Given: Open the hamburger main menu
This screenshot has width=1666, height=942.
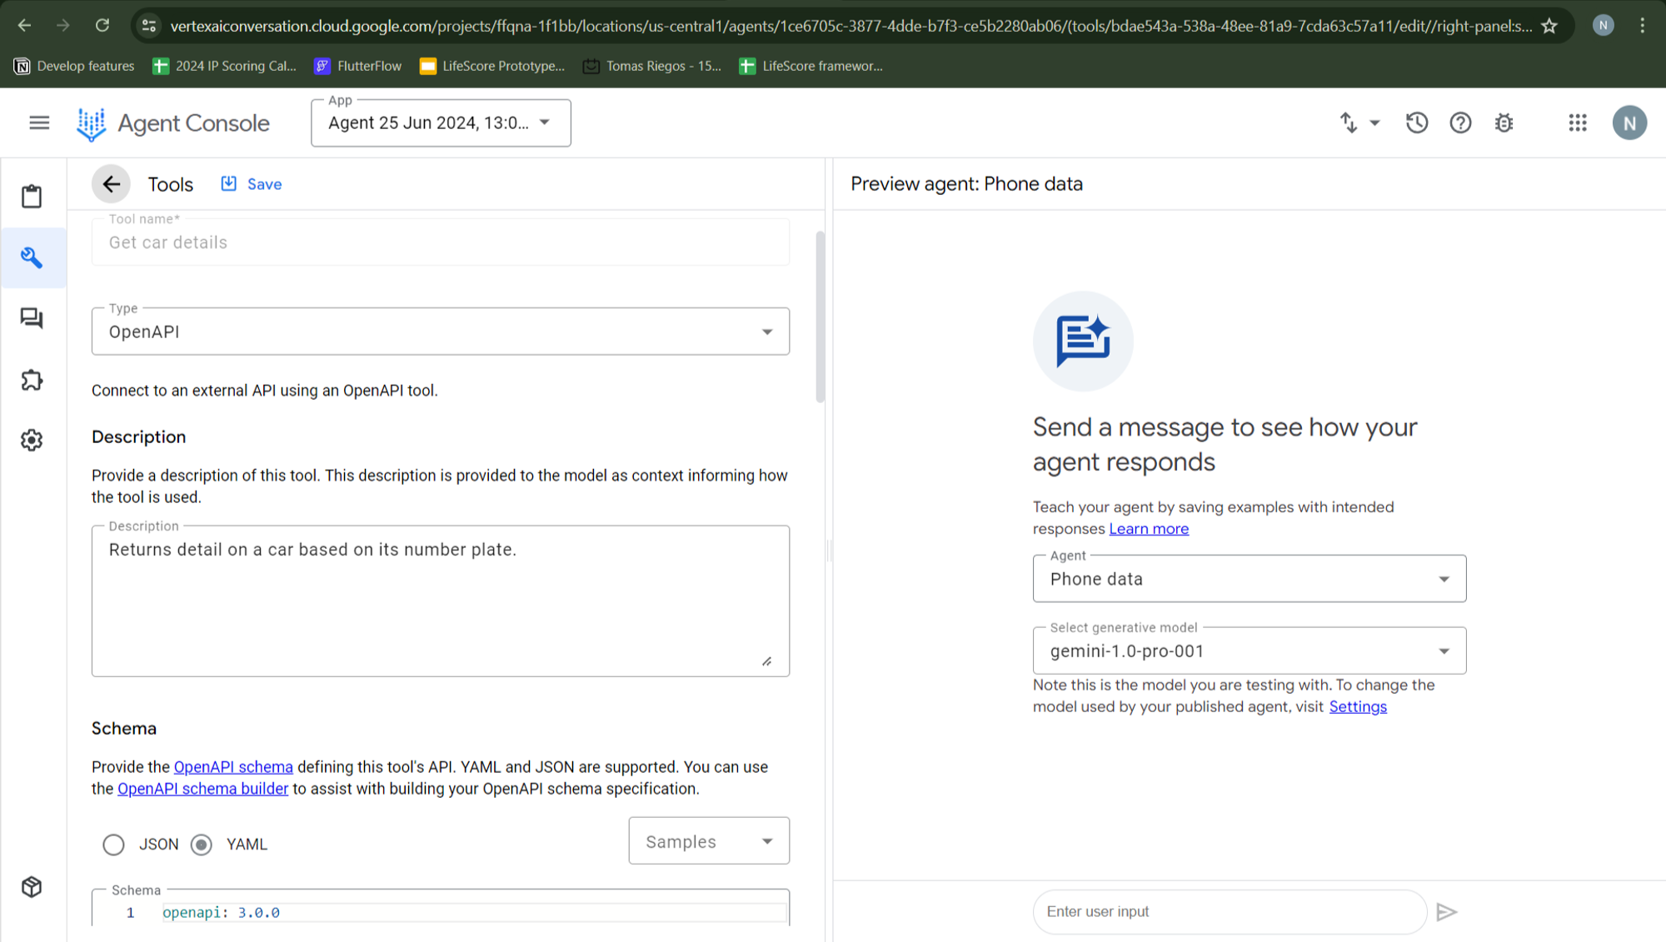Looking at the screenshot, I should click(x=39, y=123).
